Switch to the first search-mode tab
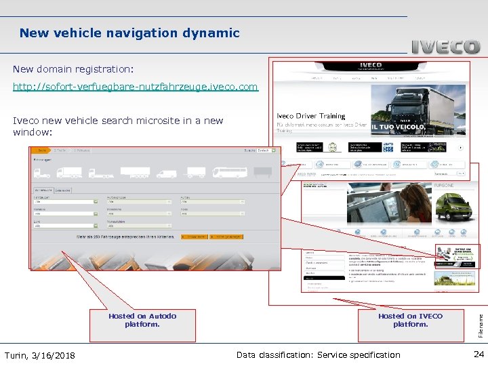The height and width of the screenshot is (366, 488). [x=43, y=190]
